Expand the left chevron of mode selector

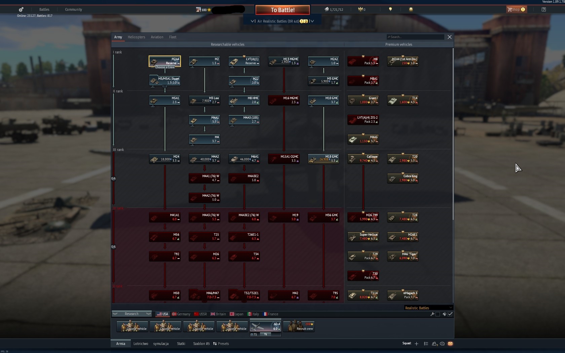[x=253, y=21]
